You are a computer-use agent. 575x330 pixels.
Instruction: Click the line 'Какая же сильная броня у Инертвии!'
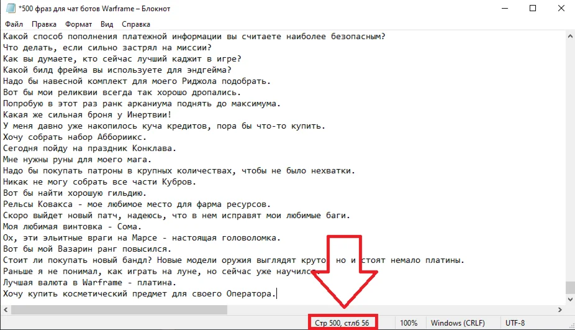click(x=88, y=115)
